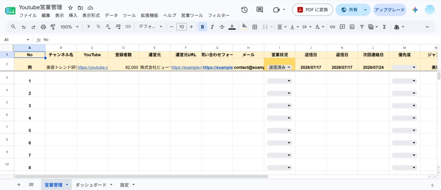Open version history clock icon
Screen dimensions: 441x190
point(244,10)
